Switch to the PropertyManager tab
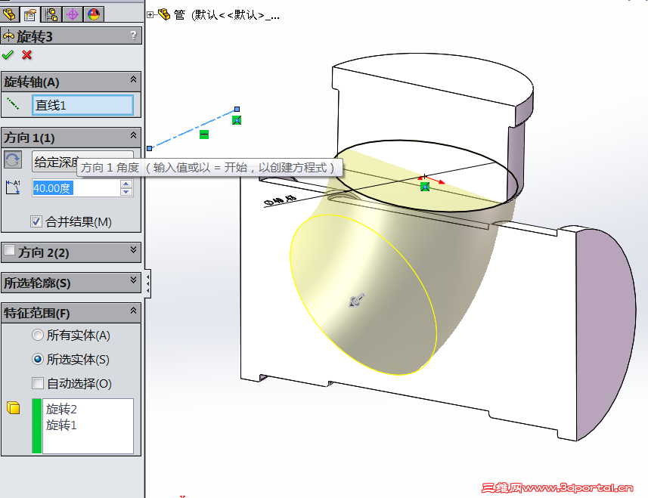The image size is (648, 498). 30,14
